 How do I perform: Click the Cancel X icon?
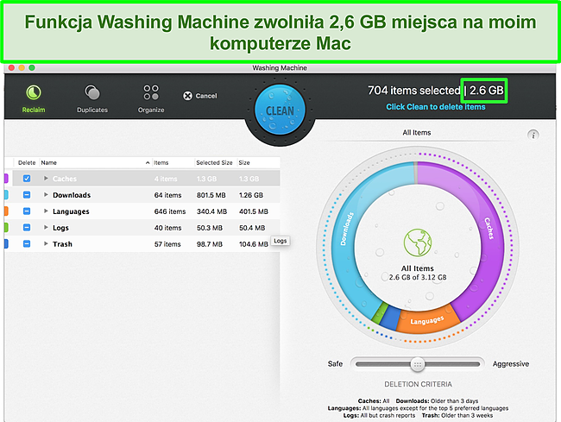pyautogui.click(x=187, y=96)
